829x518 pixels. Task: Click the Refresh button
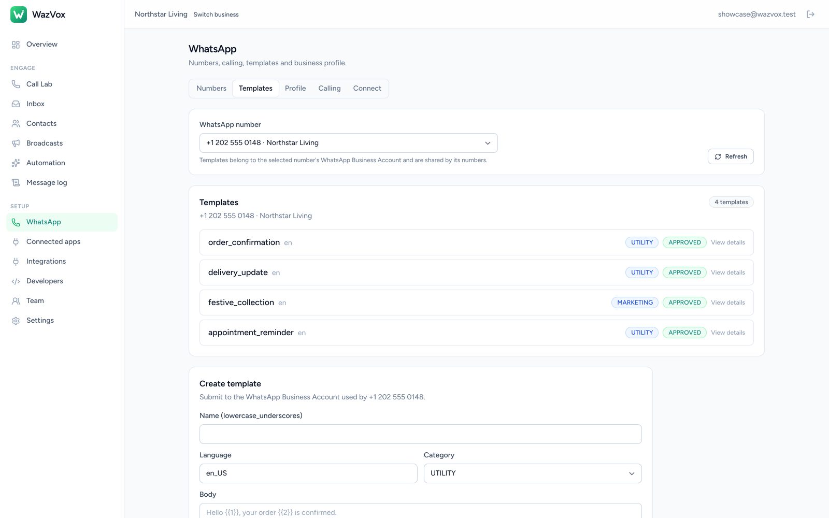tap(731, 156)
